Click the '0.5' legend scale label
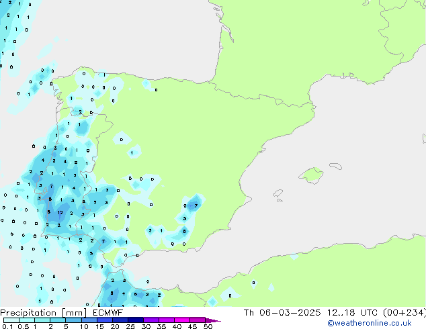This screenshot has height=329, width=426. point(23,326)
